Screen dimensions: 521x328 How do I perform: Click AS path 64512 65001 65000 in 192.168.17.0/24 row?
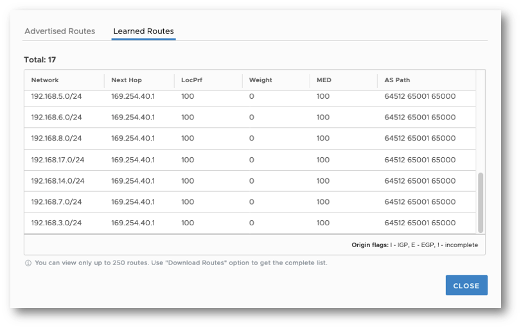[420, 160]
